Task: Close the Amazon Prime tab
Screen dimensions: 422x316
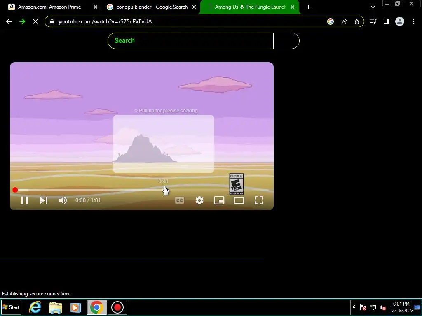Action: click(96, 7)
